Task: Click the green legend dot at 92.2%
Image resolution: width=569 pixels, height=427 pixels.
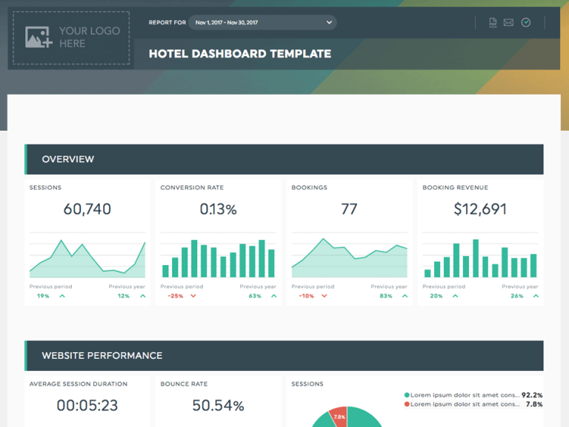Action: [x=407, y=395]
